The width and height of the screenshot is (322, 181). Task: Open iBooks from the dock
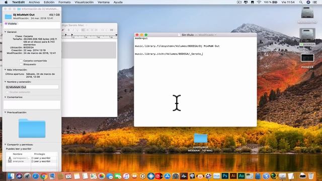(134, 176)
